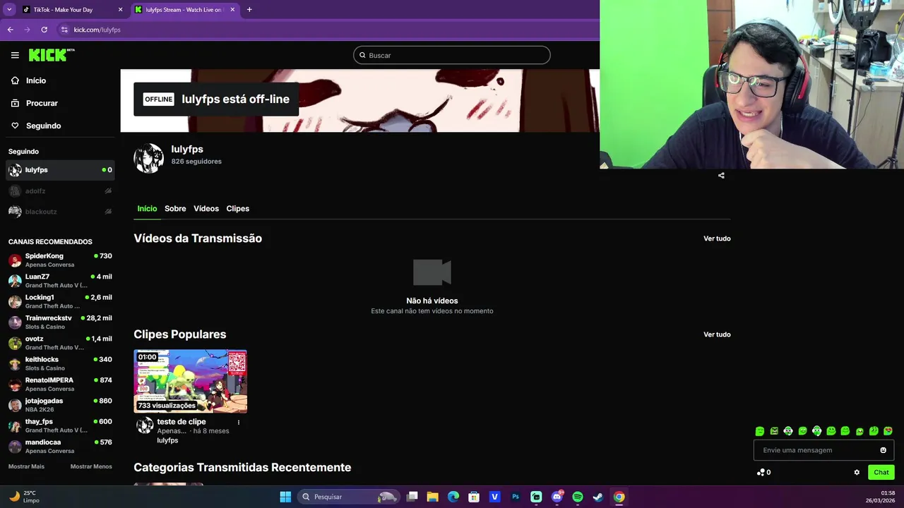Open a new browser tab

tap(249, 10)
